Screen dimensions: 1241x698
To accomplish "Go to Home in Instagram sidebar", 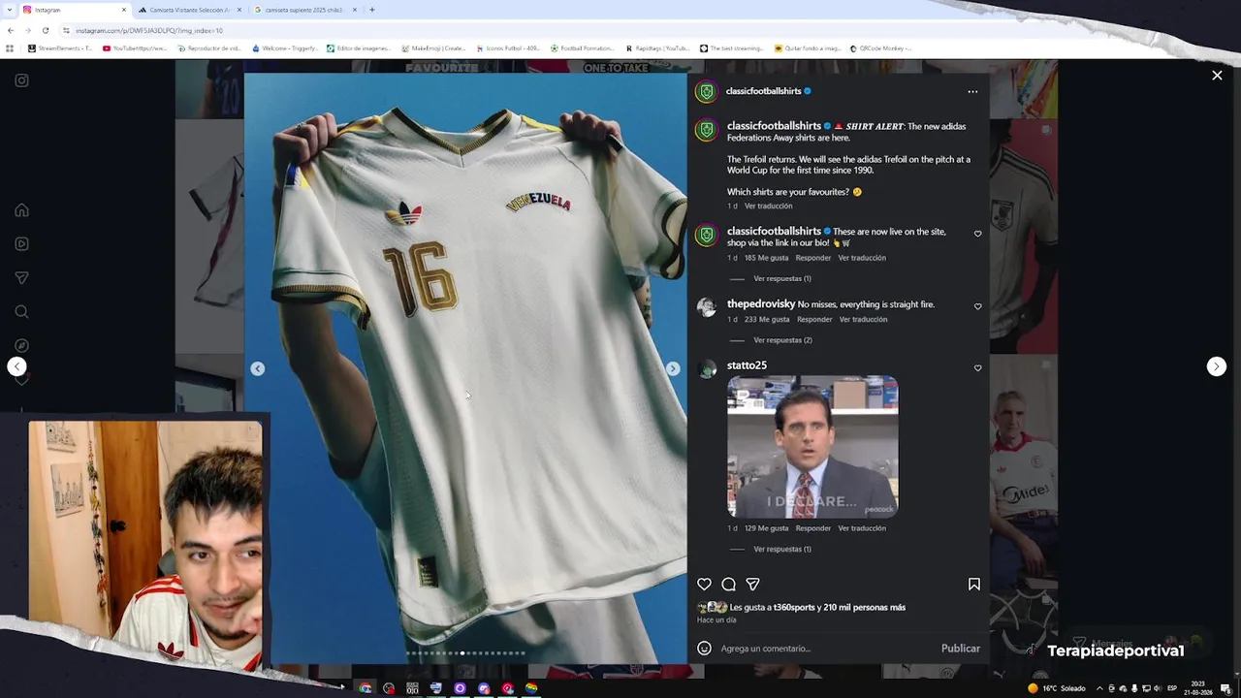I will click(x=21, y=210).
